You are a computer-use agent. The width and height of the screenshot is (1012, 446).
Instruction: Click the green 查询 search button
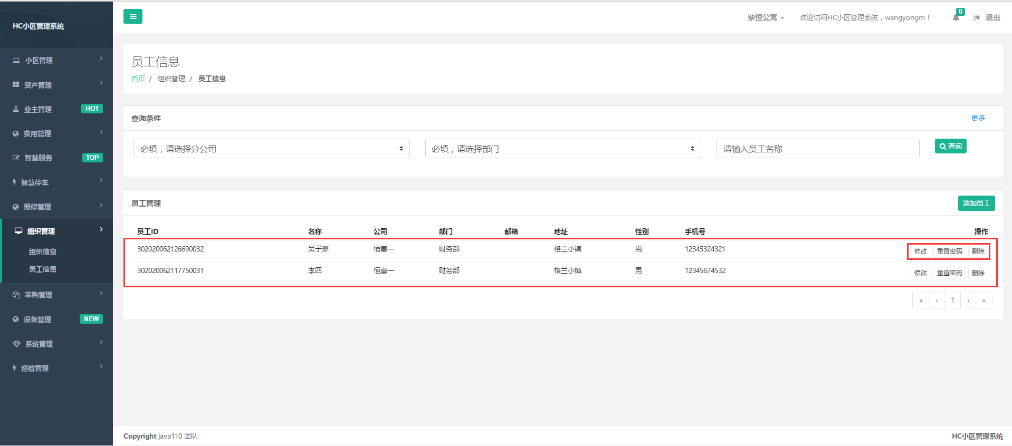point(951,146)
